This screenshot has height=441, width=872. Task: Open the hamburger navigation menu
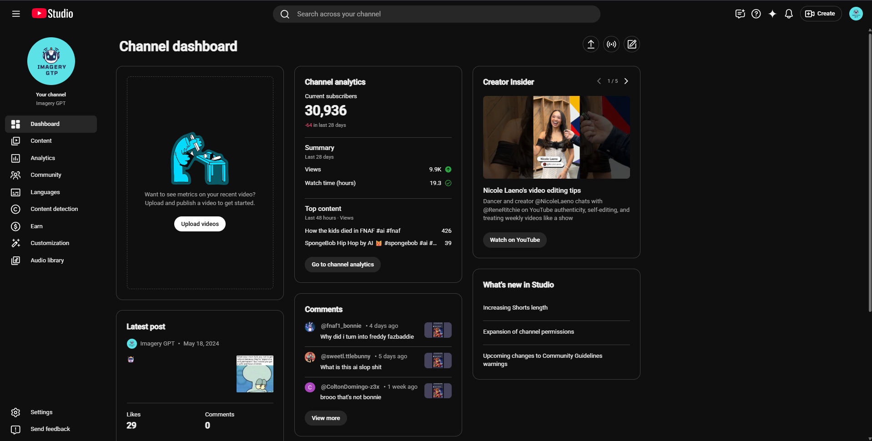pos(16,14)
